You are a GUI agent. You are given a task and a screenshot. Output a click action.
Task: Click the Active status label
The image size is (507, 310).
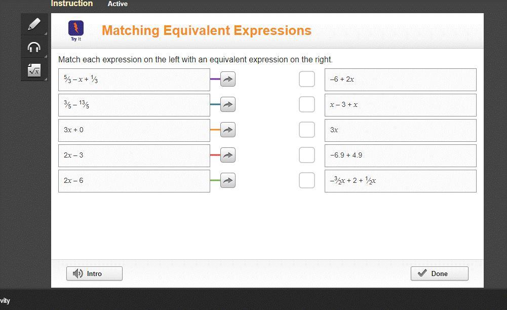coord(118,4)
